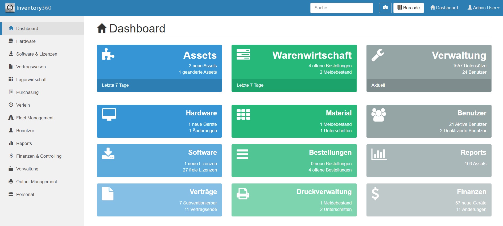Image resolution: width=503 pixels, height=226 pixels.
Task: Click the Dashboard link in top navbar
Action: (x=444, y=8)
